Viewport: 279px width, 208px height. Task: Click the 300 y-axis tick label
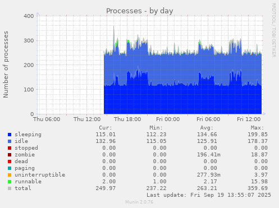coord(29,40)
